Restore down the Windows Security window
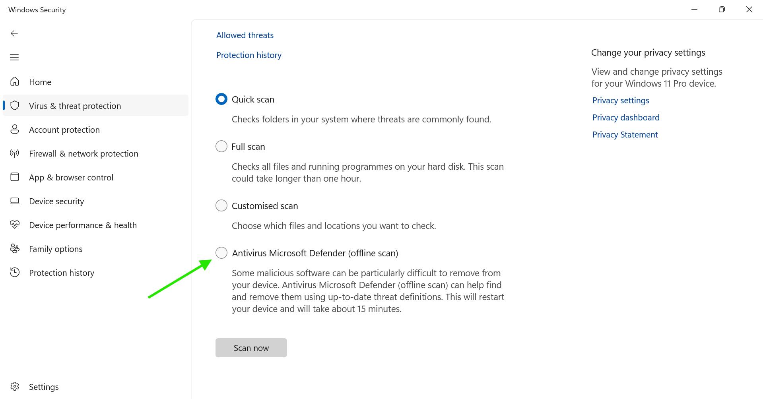Image resolution: width=763 pixels, height=399 pixels. pos(722,10)
